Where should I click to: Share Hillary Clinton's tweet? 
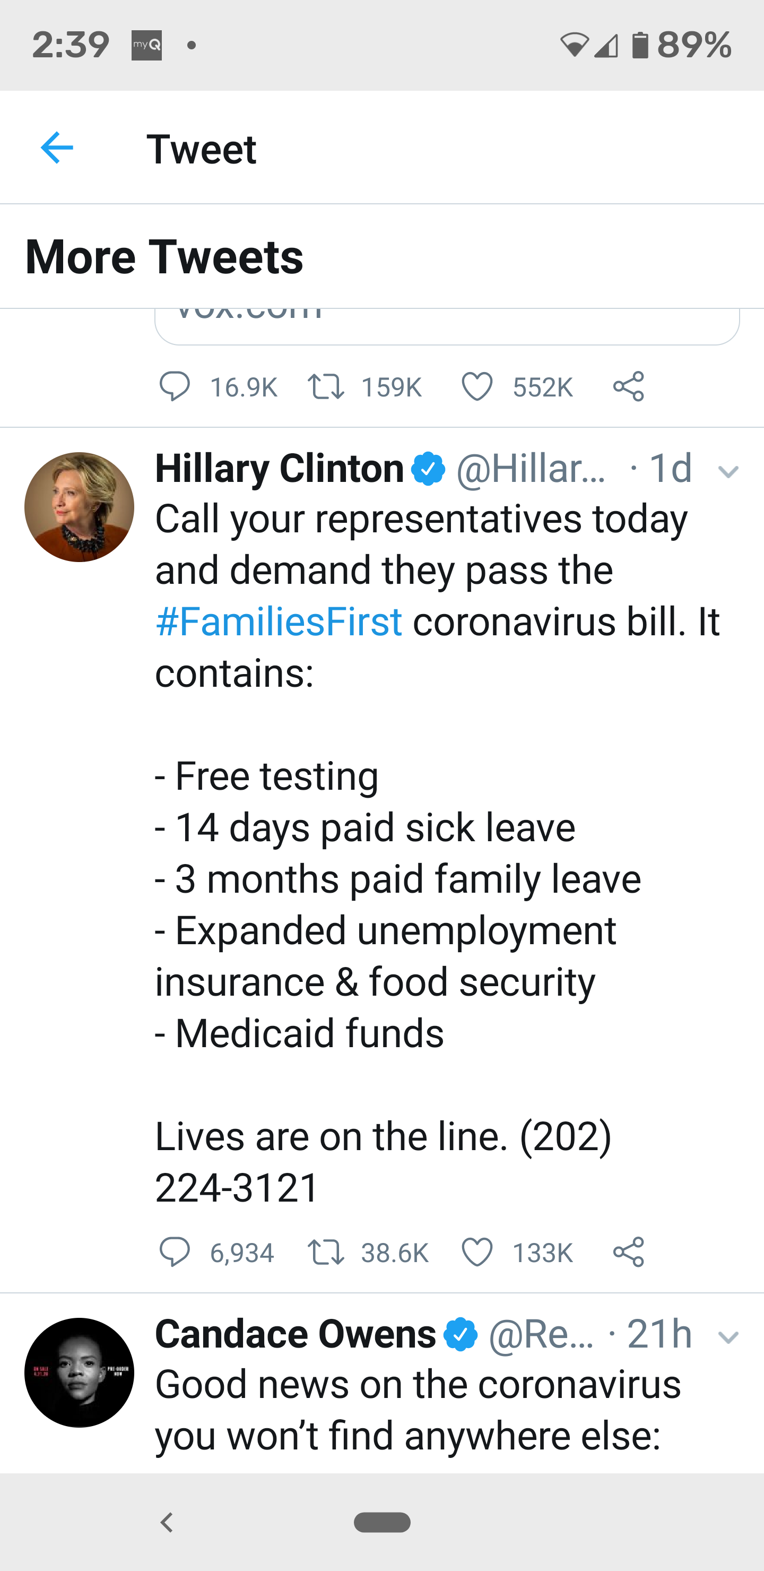click(629, 1253)
